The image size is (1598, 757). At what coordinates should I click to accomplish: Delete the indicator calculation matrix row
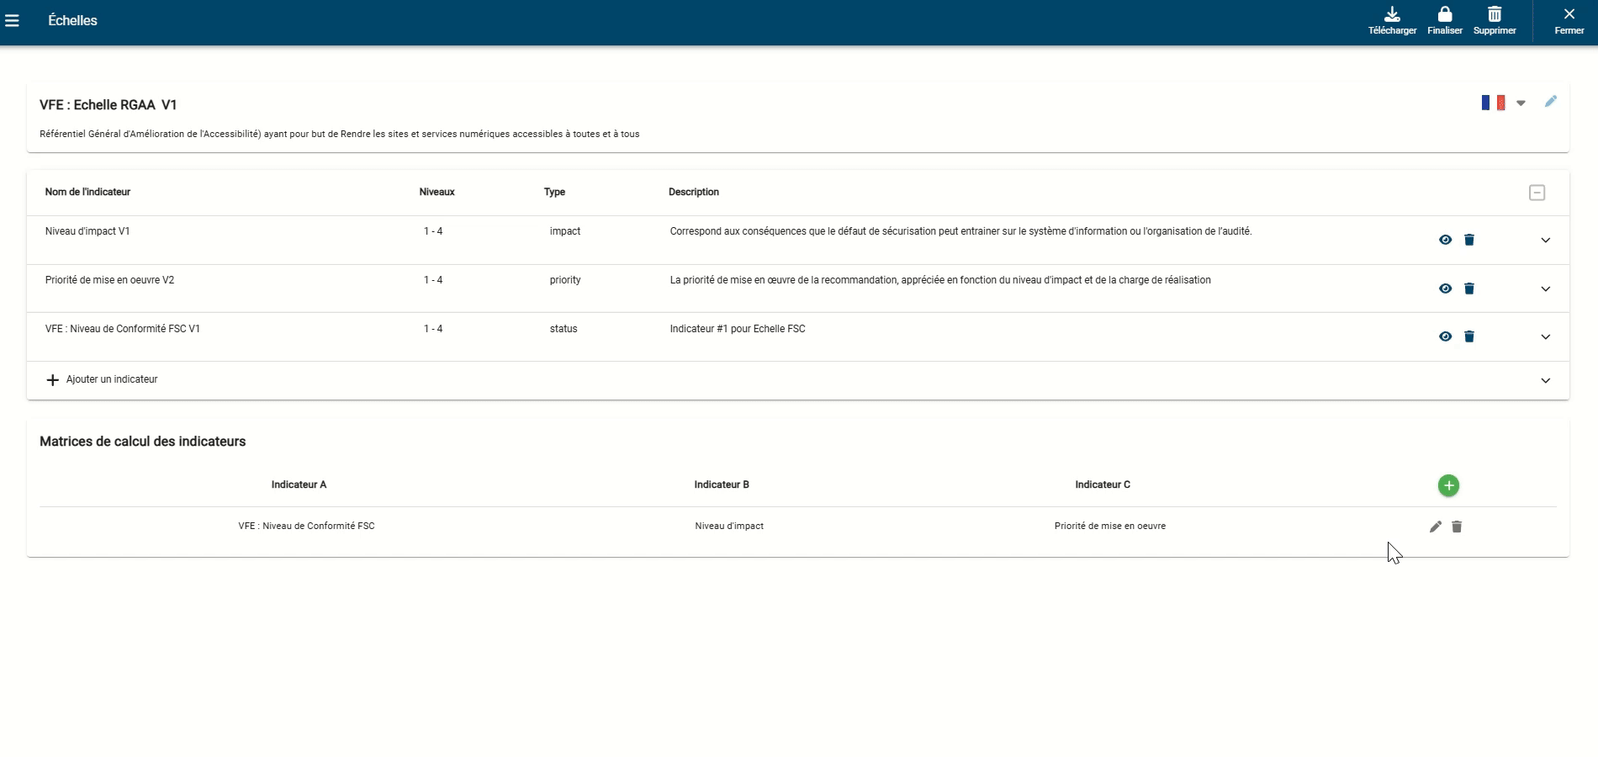tap(1457, 527)
